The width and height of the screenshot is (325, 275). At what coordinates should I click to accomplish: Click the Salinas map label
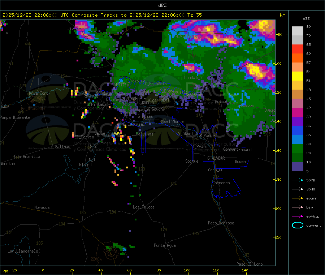(x=62, y=147)
